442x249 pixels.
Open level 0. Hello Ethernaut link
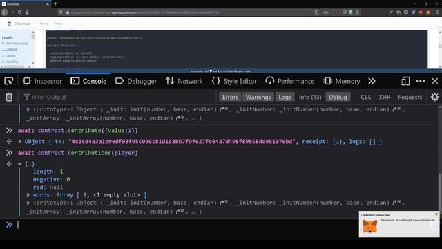tap(15, 44)
